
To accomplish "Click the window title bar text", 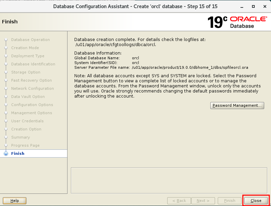I will point(135,6).
